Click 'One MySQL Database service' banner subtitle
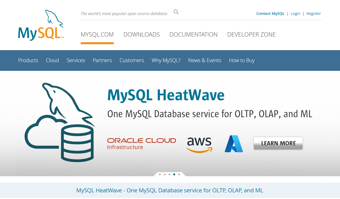 (x=210, y=114)
